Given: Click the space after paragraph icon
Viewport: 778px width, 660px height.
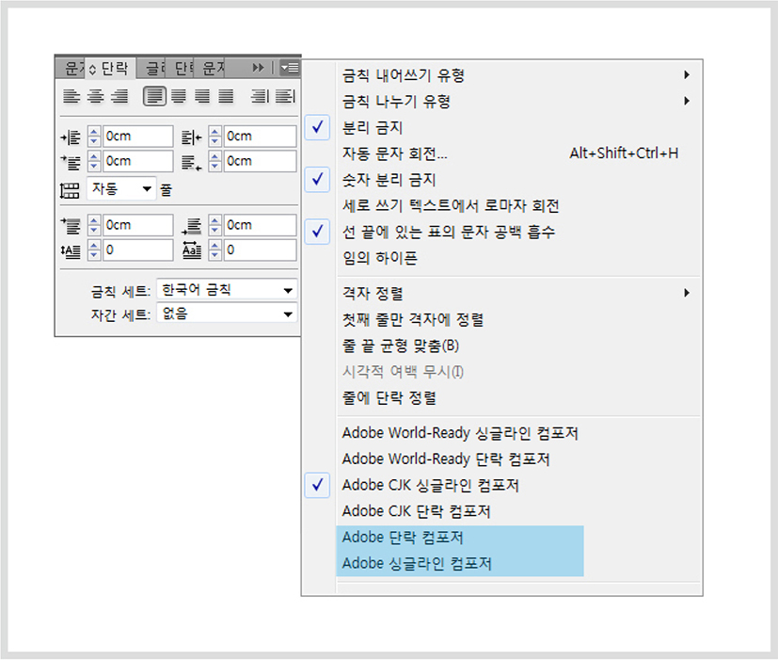Looking at the screenshot, I should [192, 225].
